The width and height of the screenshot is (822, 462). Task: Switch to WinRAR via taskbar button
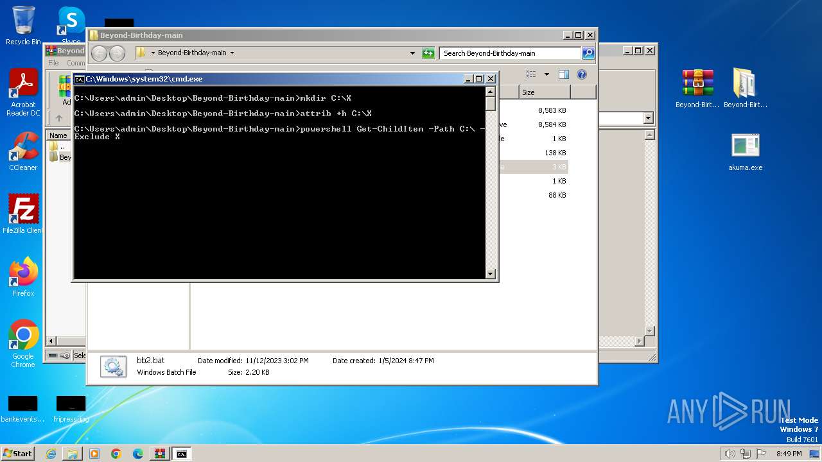(x=160, y=454)
